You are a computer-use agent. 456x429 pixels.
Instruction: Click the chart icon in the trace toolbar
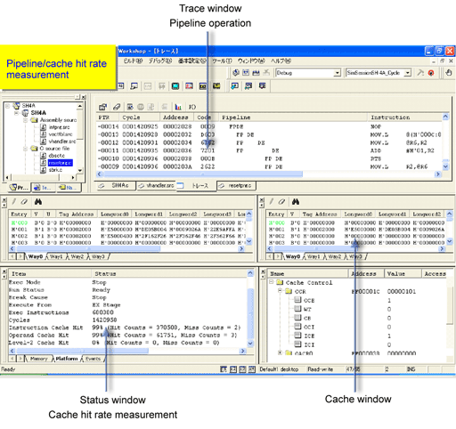tap(178, 107)
